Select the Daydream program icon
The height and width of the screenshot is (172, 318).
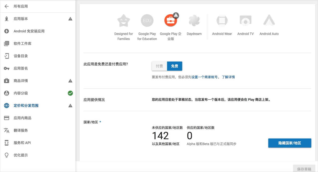[194, 21]
